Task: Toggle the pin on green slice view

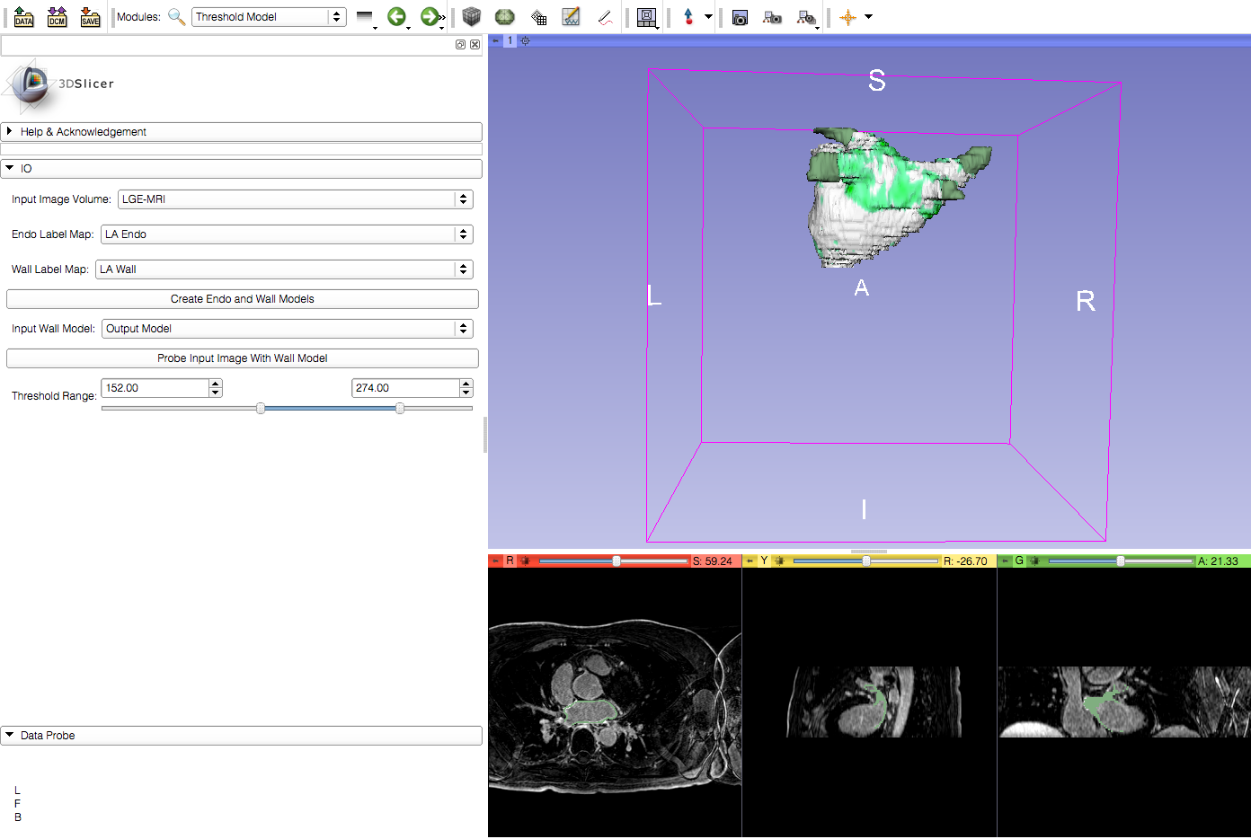Action: coord(1005,561)
